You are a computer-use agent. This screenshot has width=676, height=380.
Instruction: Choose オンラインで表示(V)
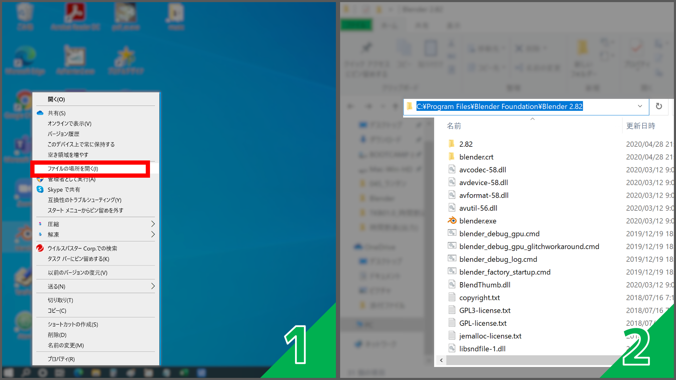tap(96, 123)
